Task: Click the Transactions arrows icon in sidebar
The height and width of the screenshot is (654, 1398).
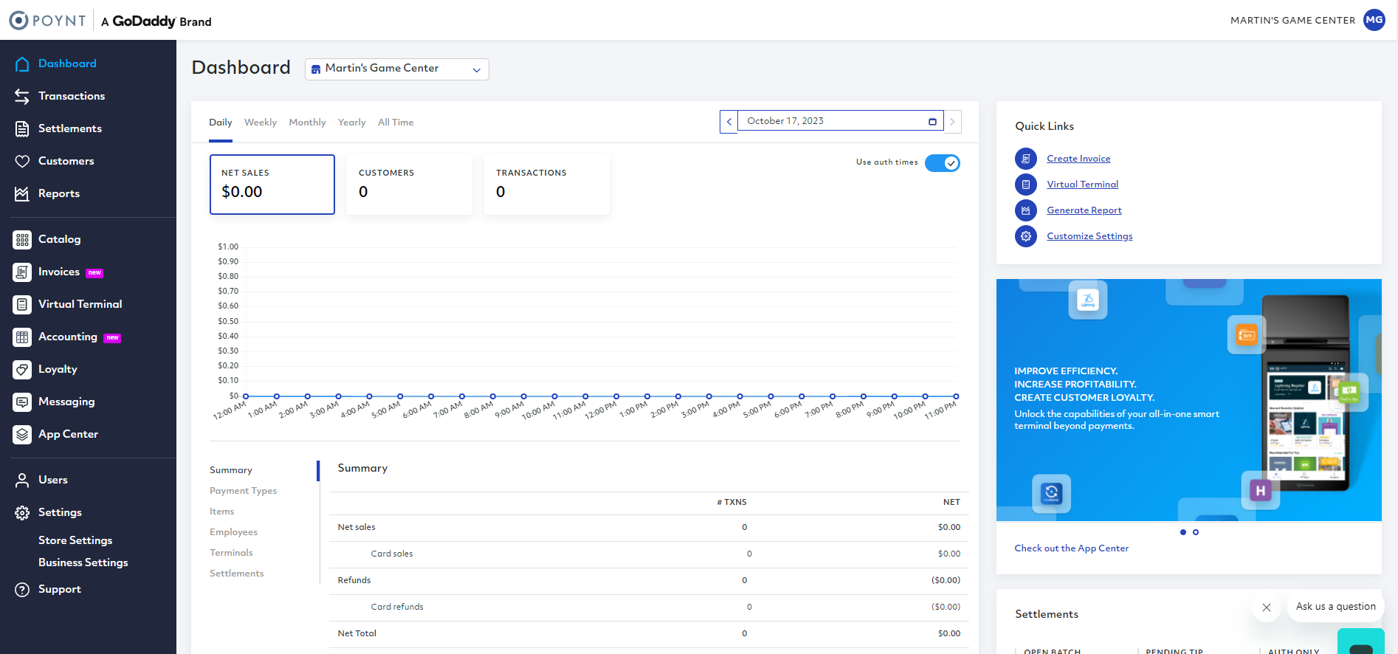Action: pos(22,96)
